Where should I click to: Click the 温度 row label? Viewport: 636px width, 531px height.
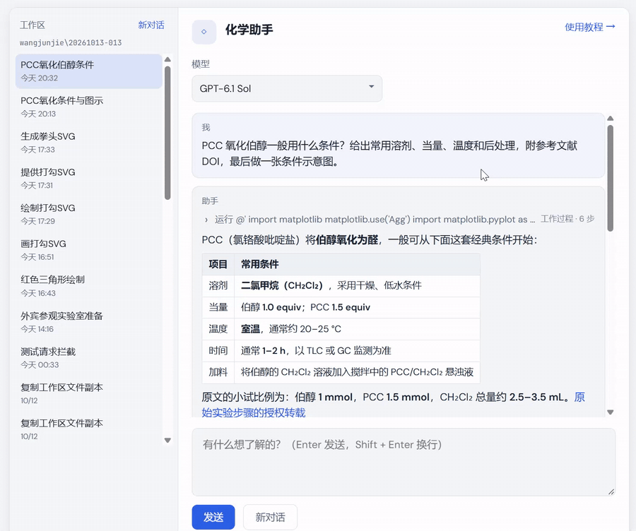pos(218,329)
